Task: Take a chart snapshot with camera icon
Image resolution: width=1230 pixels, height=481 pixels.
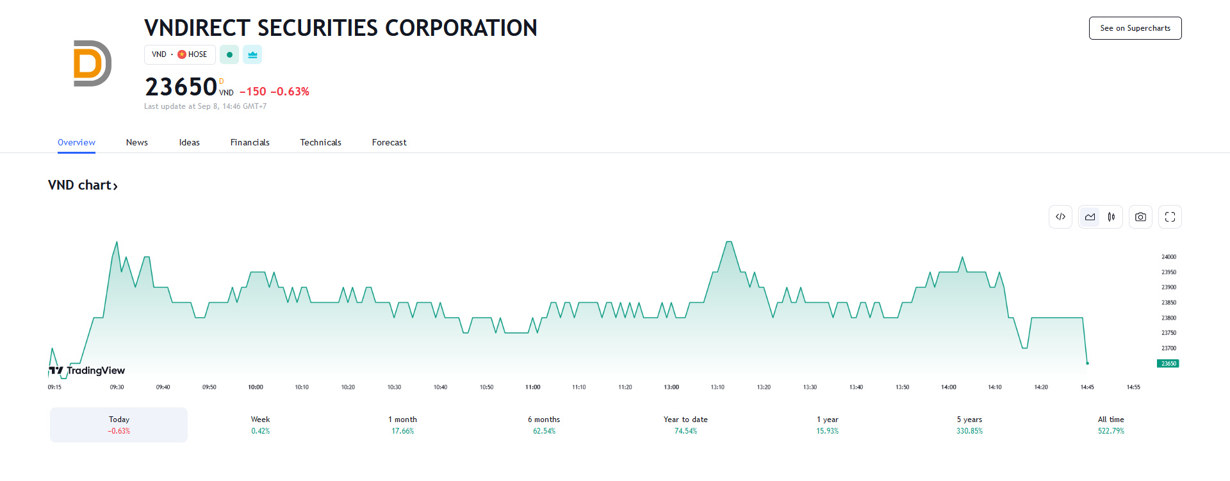Action: tap(1140, 217)
